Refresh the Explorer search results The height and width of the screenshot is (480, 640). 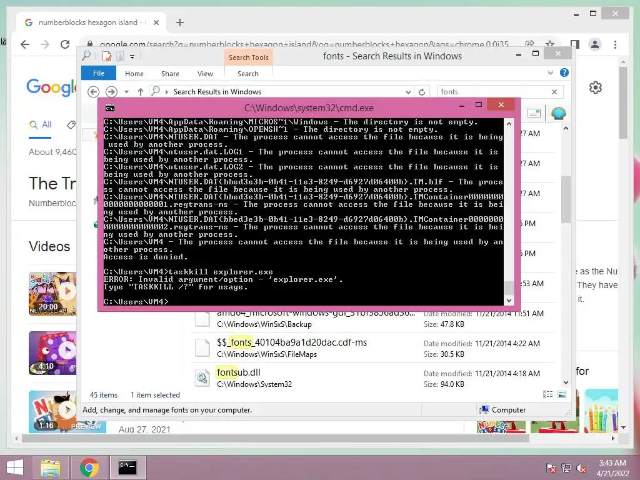tap(422, 92)
